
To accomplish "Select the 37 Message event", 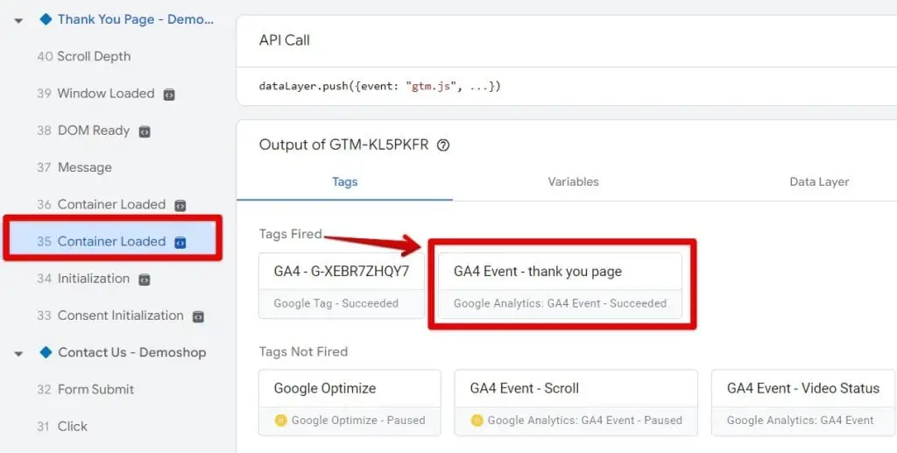I will (x=84, y=167).
